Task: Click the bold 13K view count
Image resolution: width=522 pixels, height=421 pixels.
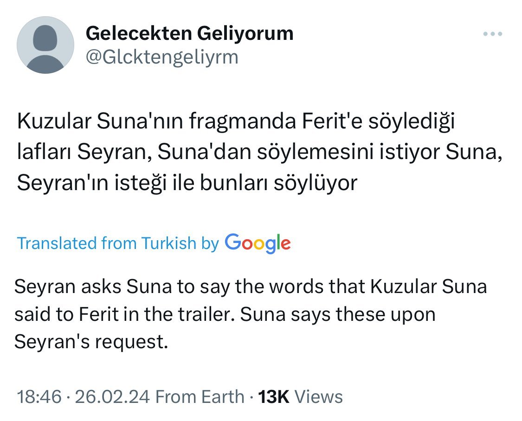Action: pyautogui.click(x=274, y=397)
